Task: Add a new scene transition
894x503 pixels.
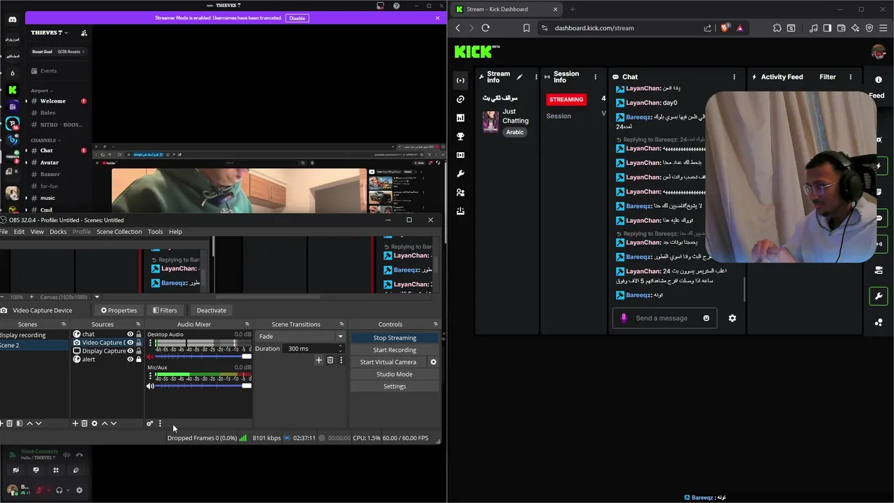Action: pyautogui.click(x=318, y=360)
